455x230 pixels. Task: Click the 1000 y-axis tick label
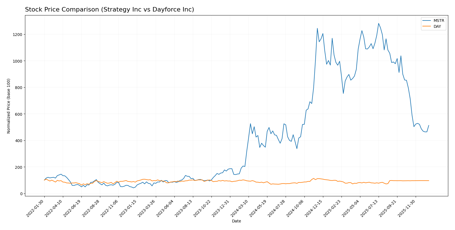pos(17,61)
